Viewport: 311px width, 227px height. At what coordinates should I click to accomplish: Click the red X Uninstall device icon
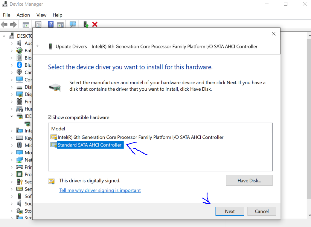95,25
